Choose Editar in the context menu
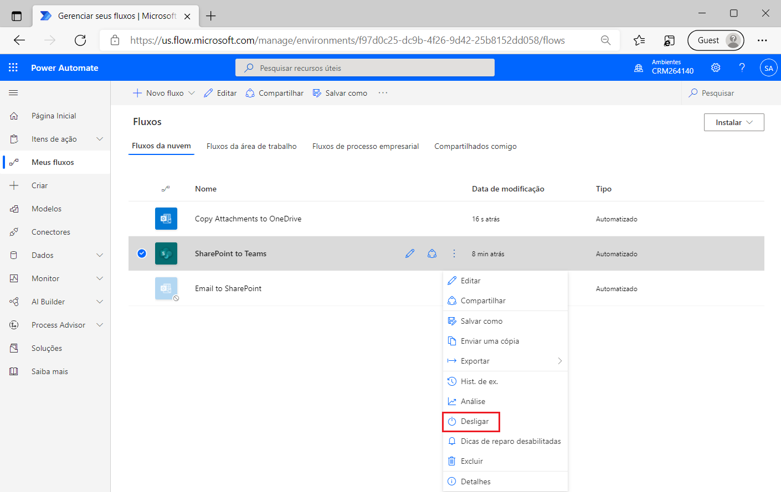Screen dimensions: 781x492 click(x=505, y=281)
